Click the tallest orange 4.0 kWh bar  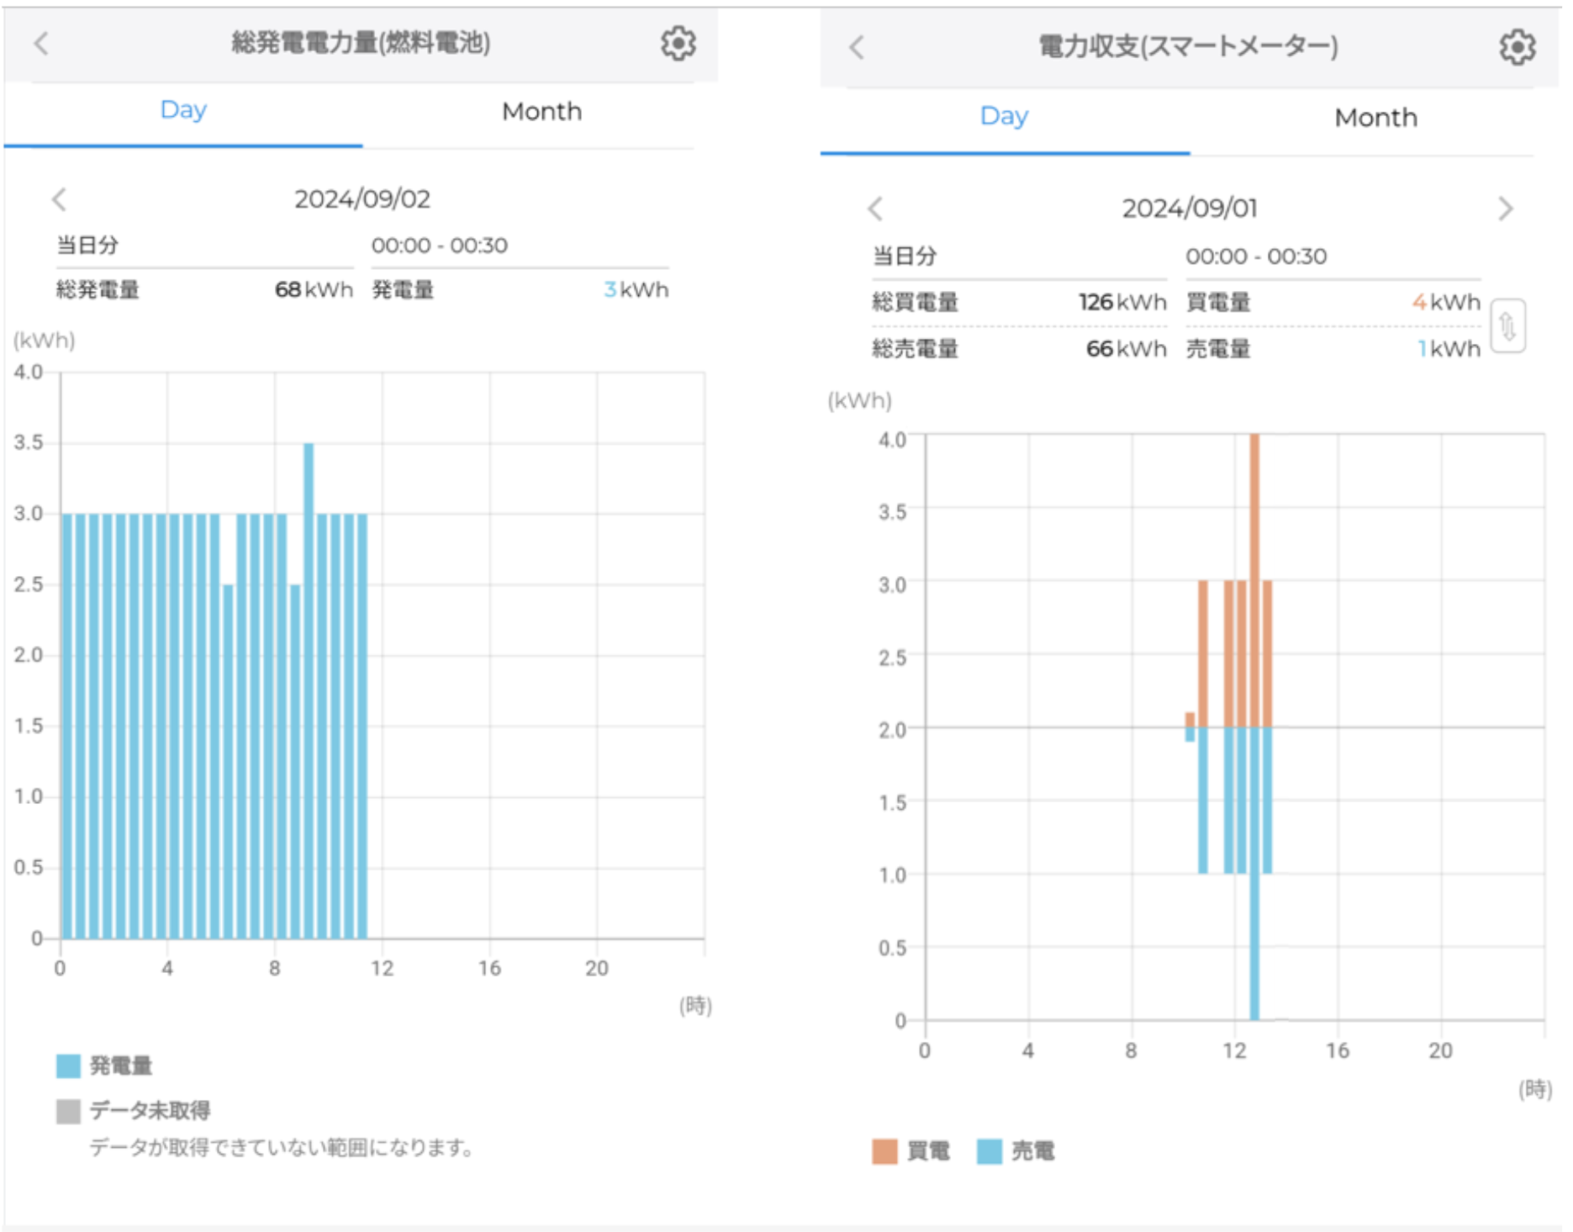pos(1254,580)
